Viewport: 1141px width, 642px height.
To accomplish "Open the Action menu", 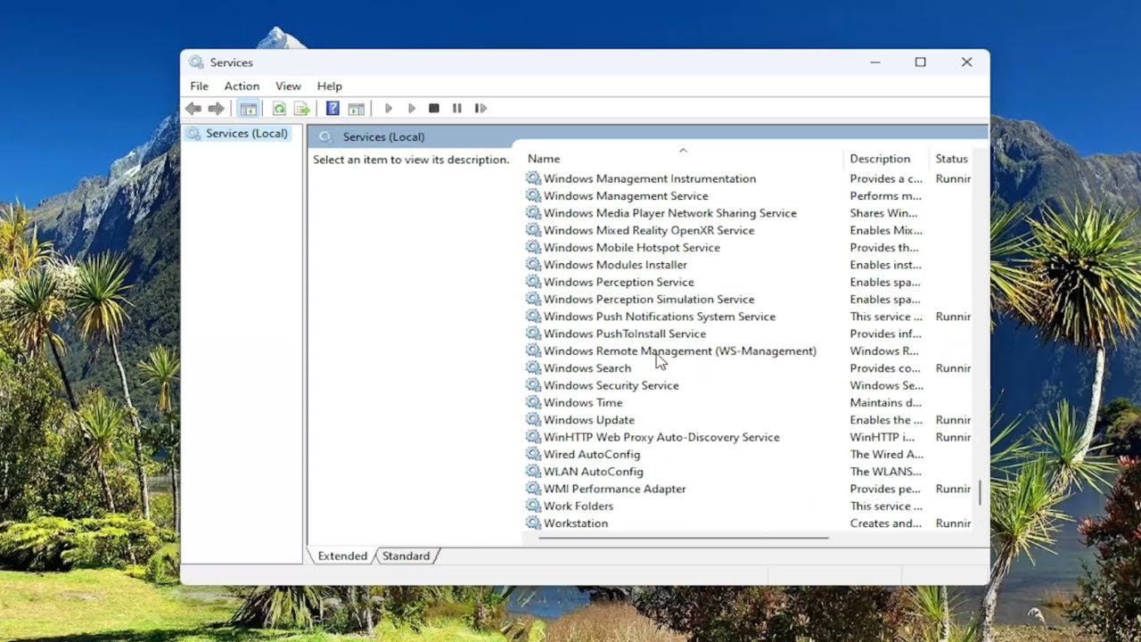I will [x=242, y=86].
